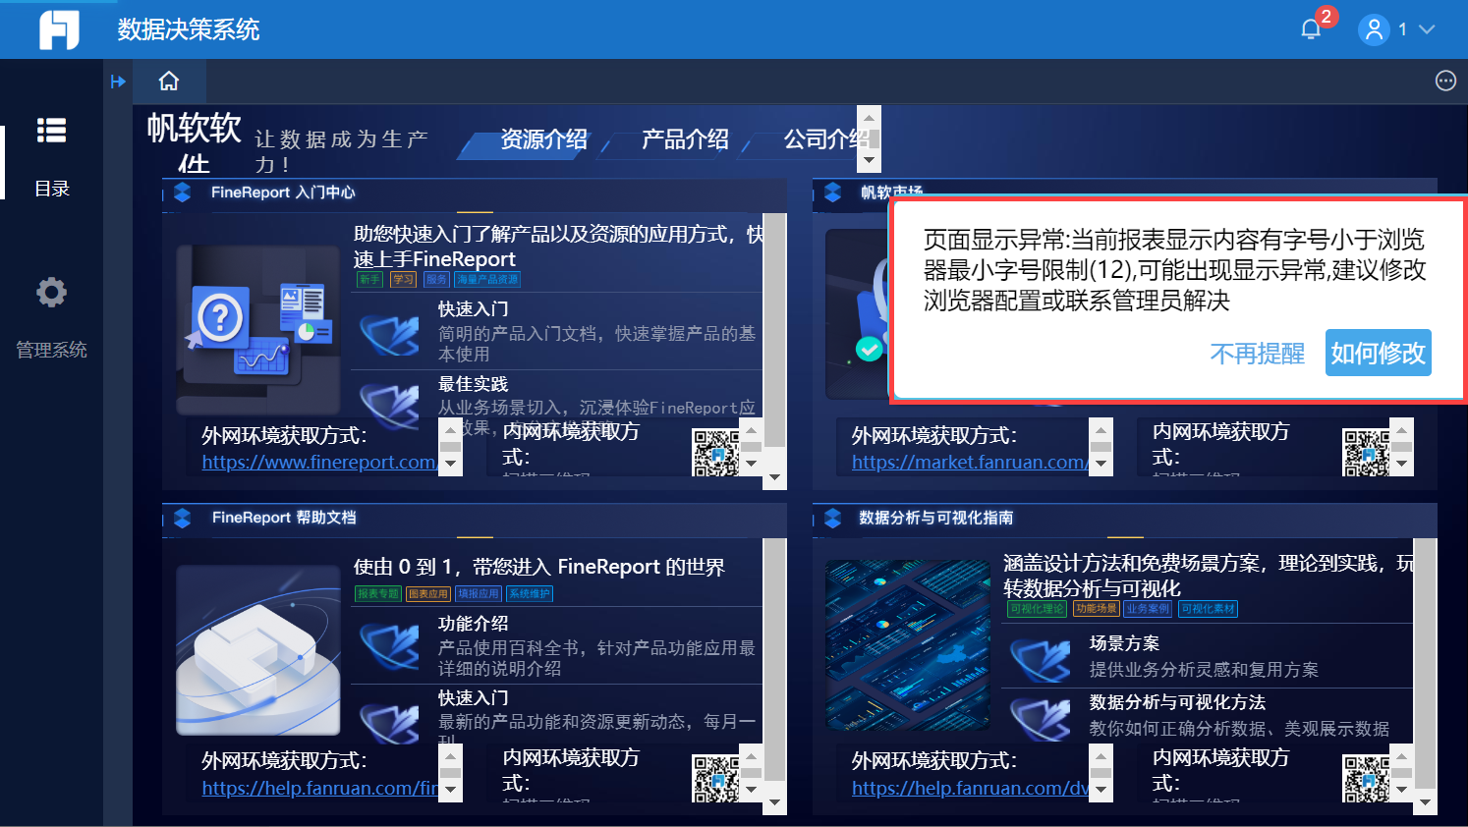The image size is (1468, 827).
Task: Click the icon next to 帮助文档 快速入门
Action: (x=390, y=721)
